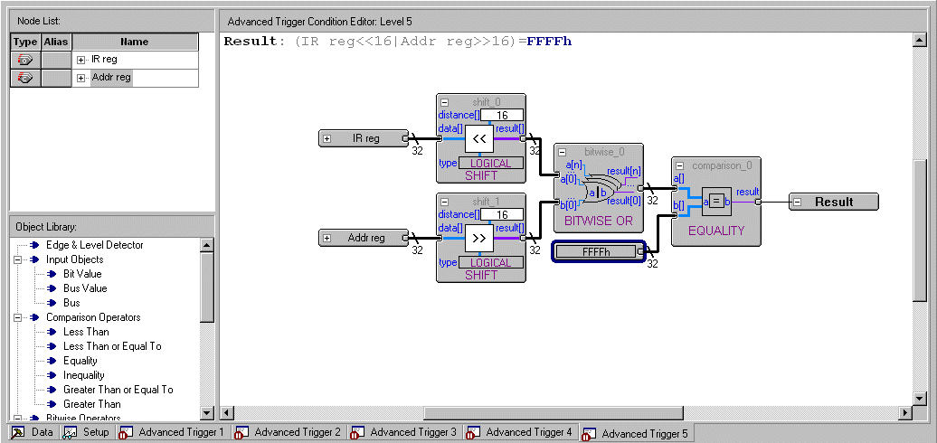937x443 pixels.
Task: Collapse the Comparison Operators tree group
Action: (19, 317)
